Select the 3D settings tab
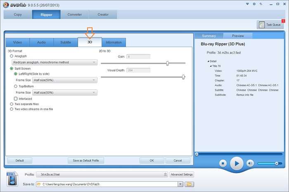 tap(90, 42)
